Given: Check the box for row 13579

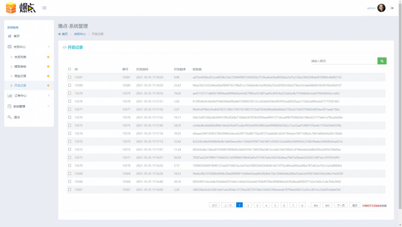Looking at the screenshot, I should tap(69, 93).
